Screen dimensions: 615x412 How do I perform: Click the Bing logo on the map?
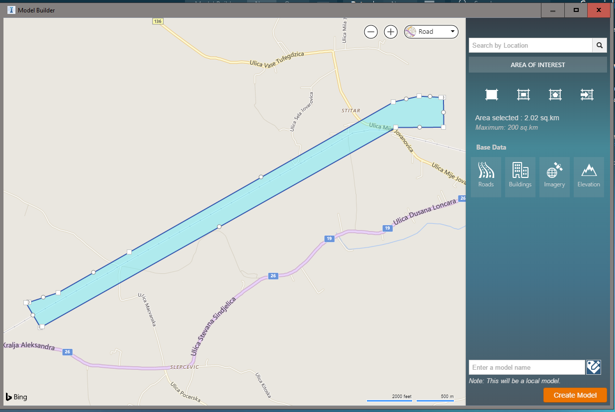click(x=16, y=397)
